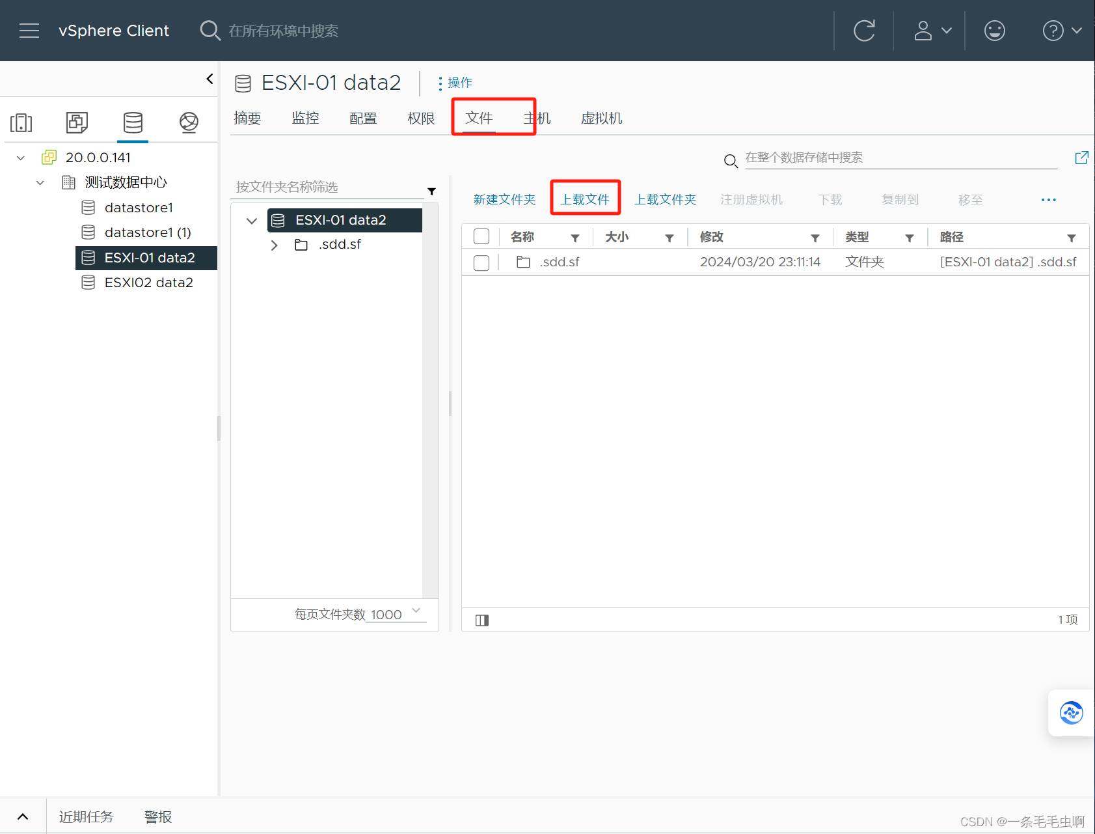Open the smiley feedback icon
The width and height of the screenshot is (1095, 834).
994,31
